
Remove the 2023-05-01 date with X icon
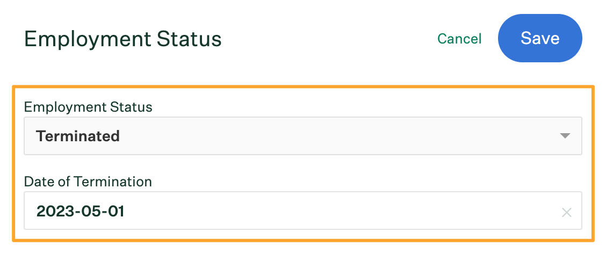point(566,212)
